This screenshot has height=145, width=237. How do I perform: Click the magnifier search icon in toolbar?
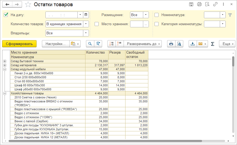pos(90,44)
